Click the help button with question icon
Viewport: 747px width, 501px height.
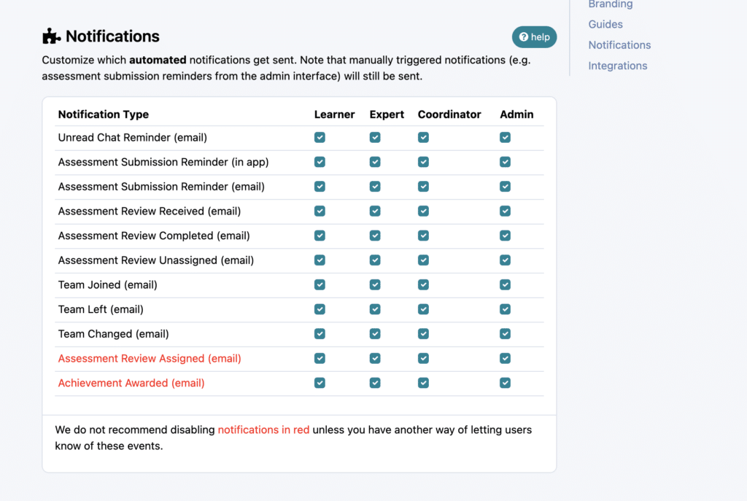point(534,37)
